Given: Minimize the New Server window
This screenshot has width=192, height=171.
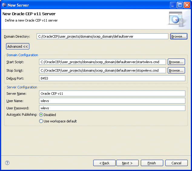Looking at the screenshot, I should coord(173,5).
